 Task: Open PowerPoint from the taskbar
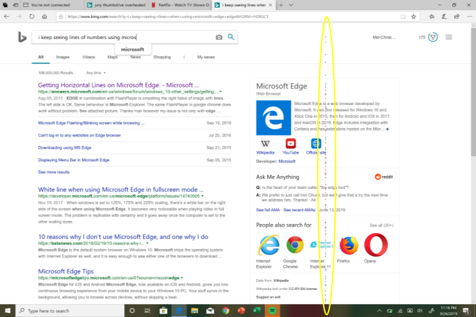[x=241, y=311]
